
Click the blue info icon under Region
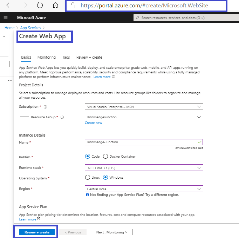(x=87, y=194)
